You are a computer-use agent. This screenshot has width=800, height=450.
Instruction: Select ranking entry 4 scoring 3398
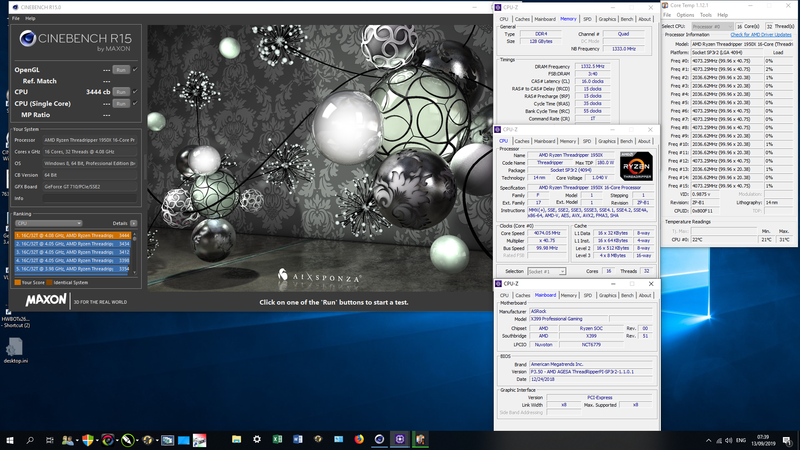coord(73,260)
